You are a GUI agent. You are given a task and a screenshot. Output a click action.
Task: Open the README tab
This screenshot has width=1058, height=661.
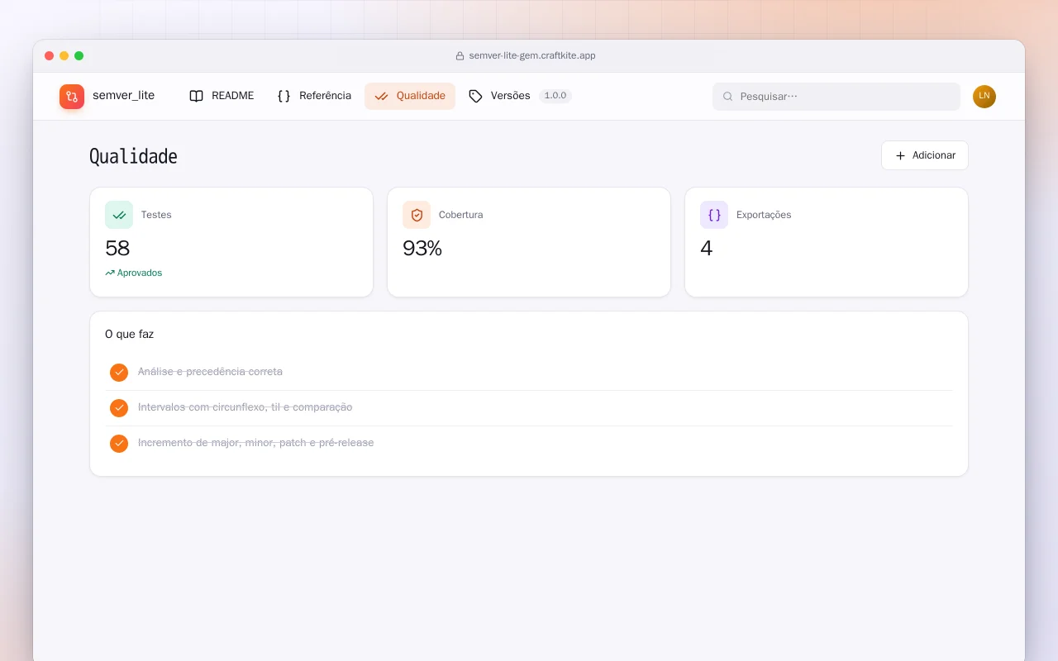click(222, 96)
